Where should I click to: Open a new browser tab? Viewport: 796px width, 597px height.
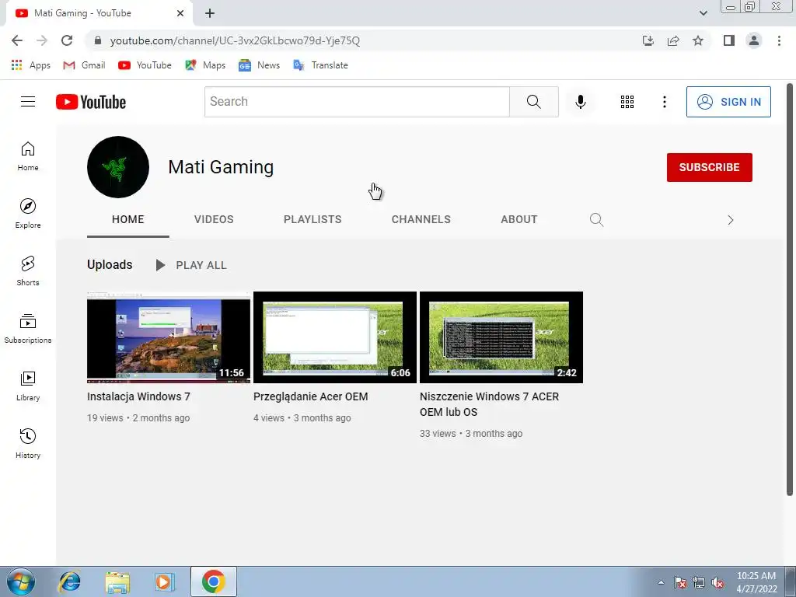[210, 13]
